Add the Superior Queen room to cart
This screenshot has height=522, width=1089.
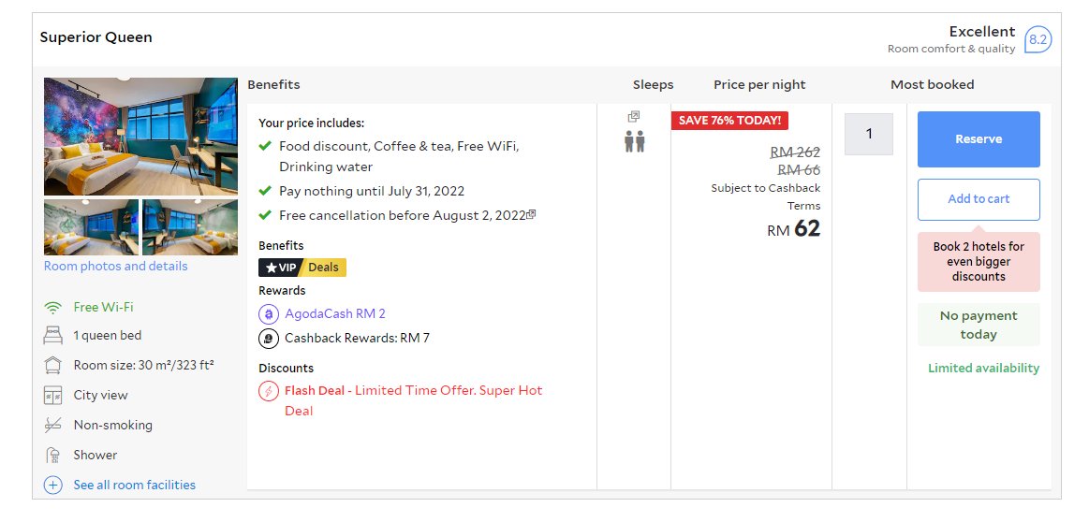pyautogui.click(x=979, y=199)
